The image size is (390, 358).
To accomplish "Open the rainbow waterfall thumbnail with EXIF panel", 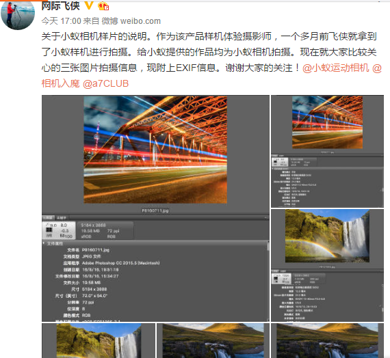I will pos(327,265).
